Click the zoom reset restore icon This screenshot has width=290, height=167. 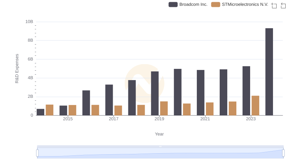(x=283, y=5)
